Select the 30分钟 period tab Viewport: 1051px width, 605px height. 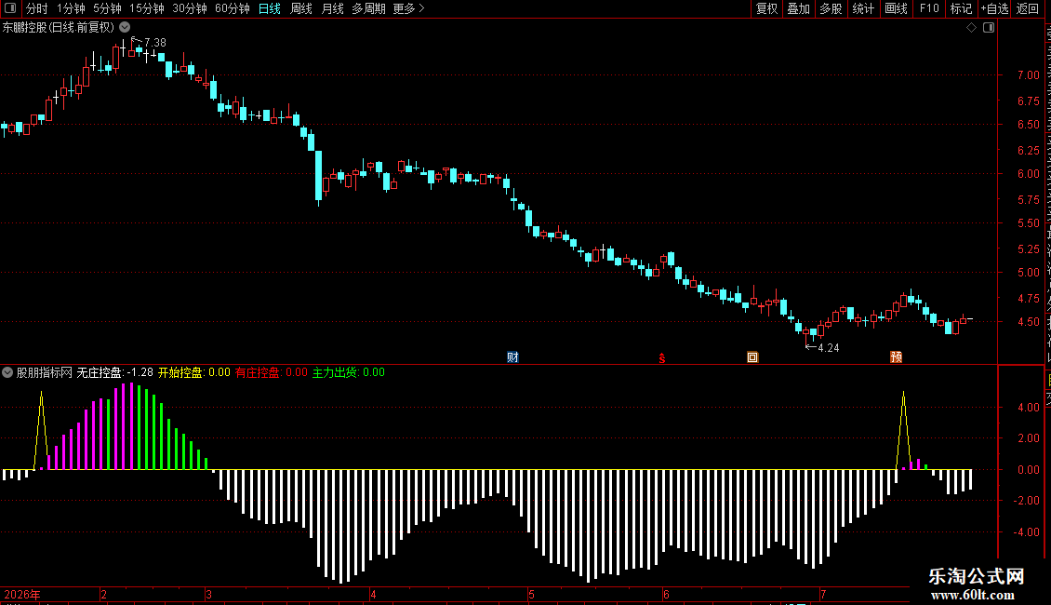pyautogui.click(x=190, y=8)
